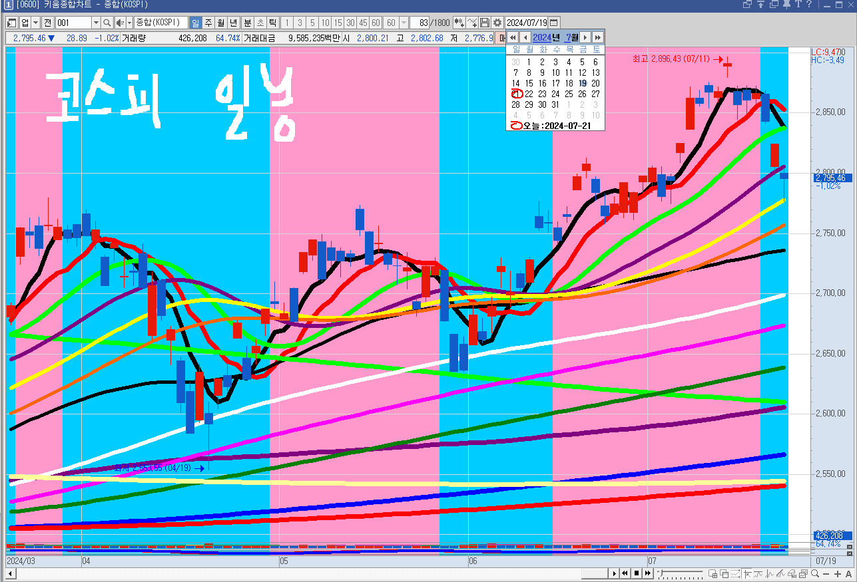This screenshot has width=857, height=582.
Task: Click the always-on-top arrow icon in title bar
Action: (x=760, y=4)
